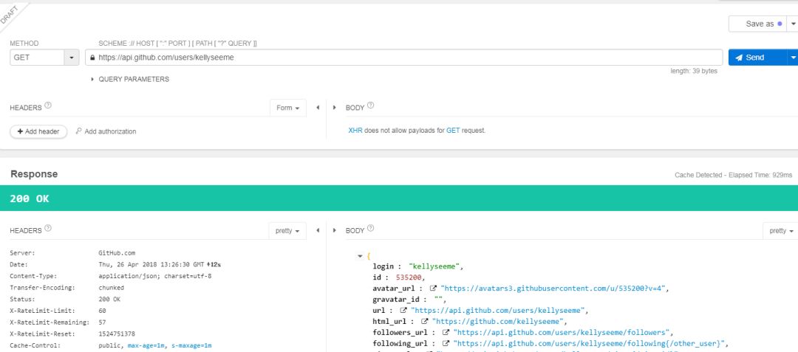Click the lock icon in URL field
This screenshot has width=798, height=352.
pos(92,58)
